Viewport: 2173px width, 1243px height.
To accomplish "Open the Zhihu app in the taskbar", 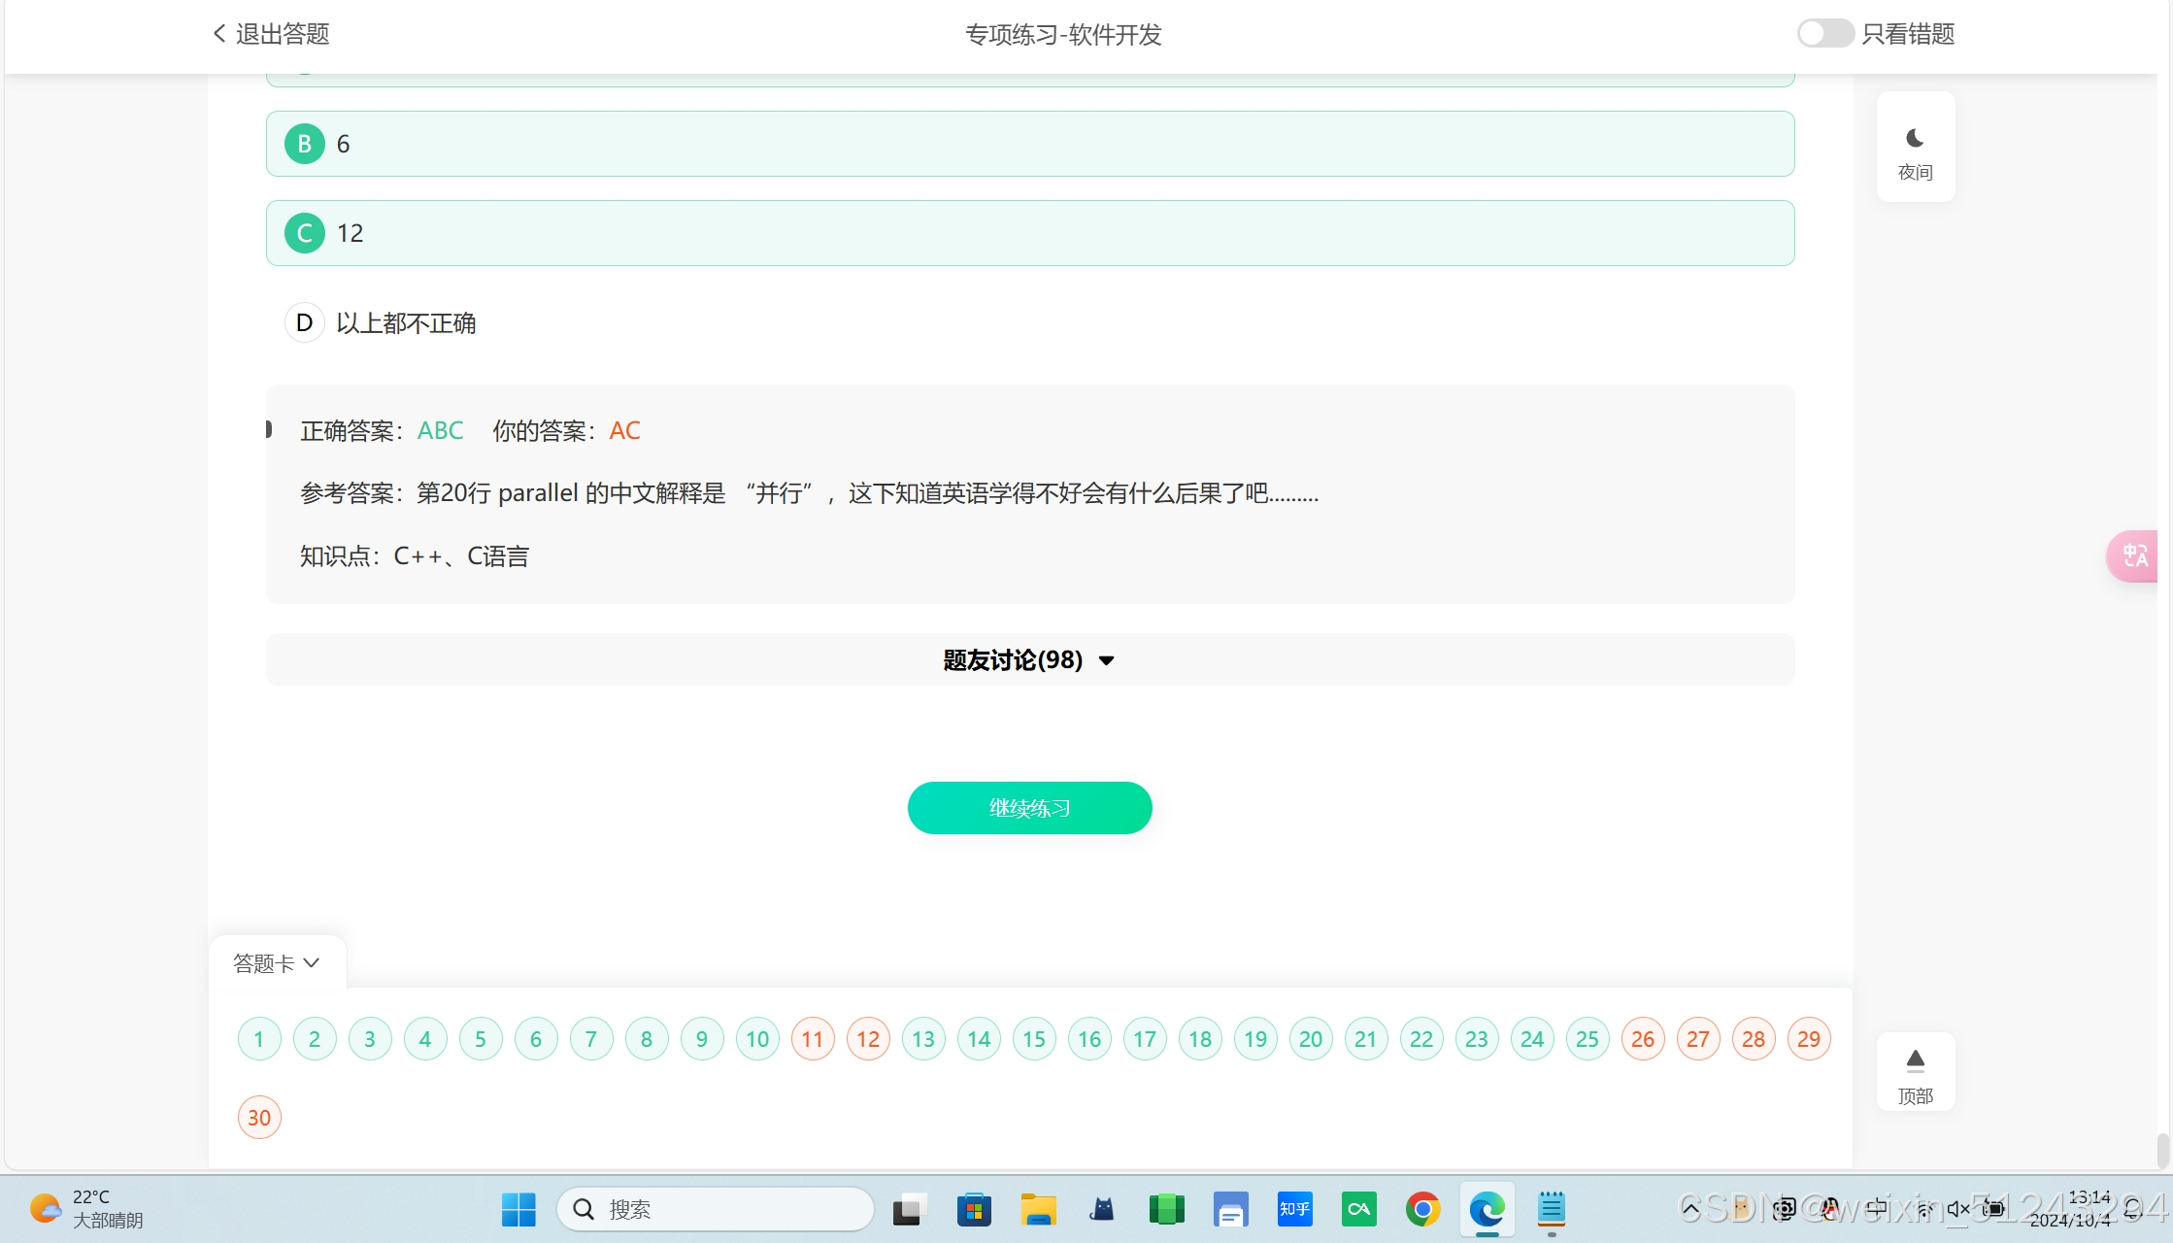I will (1294, 1209).
